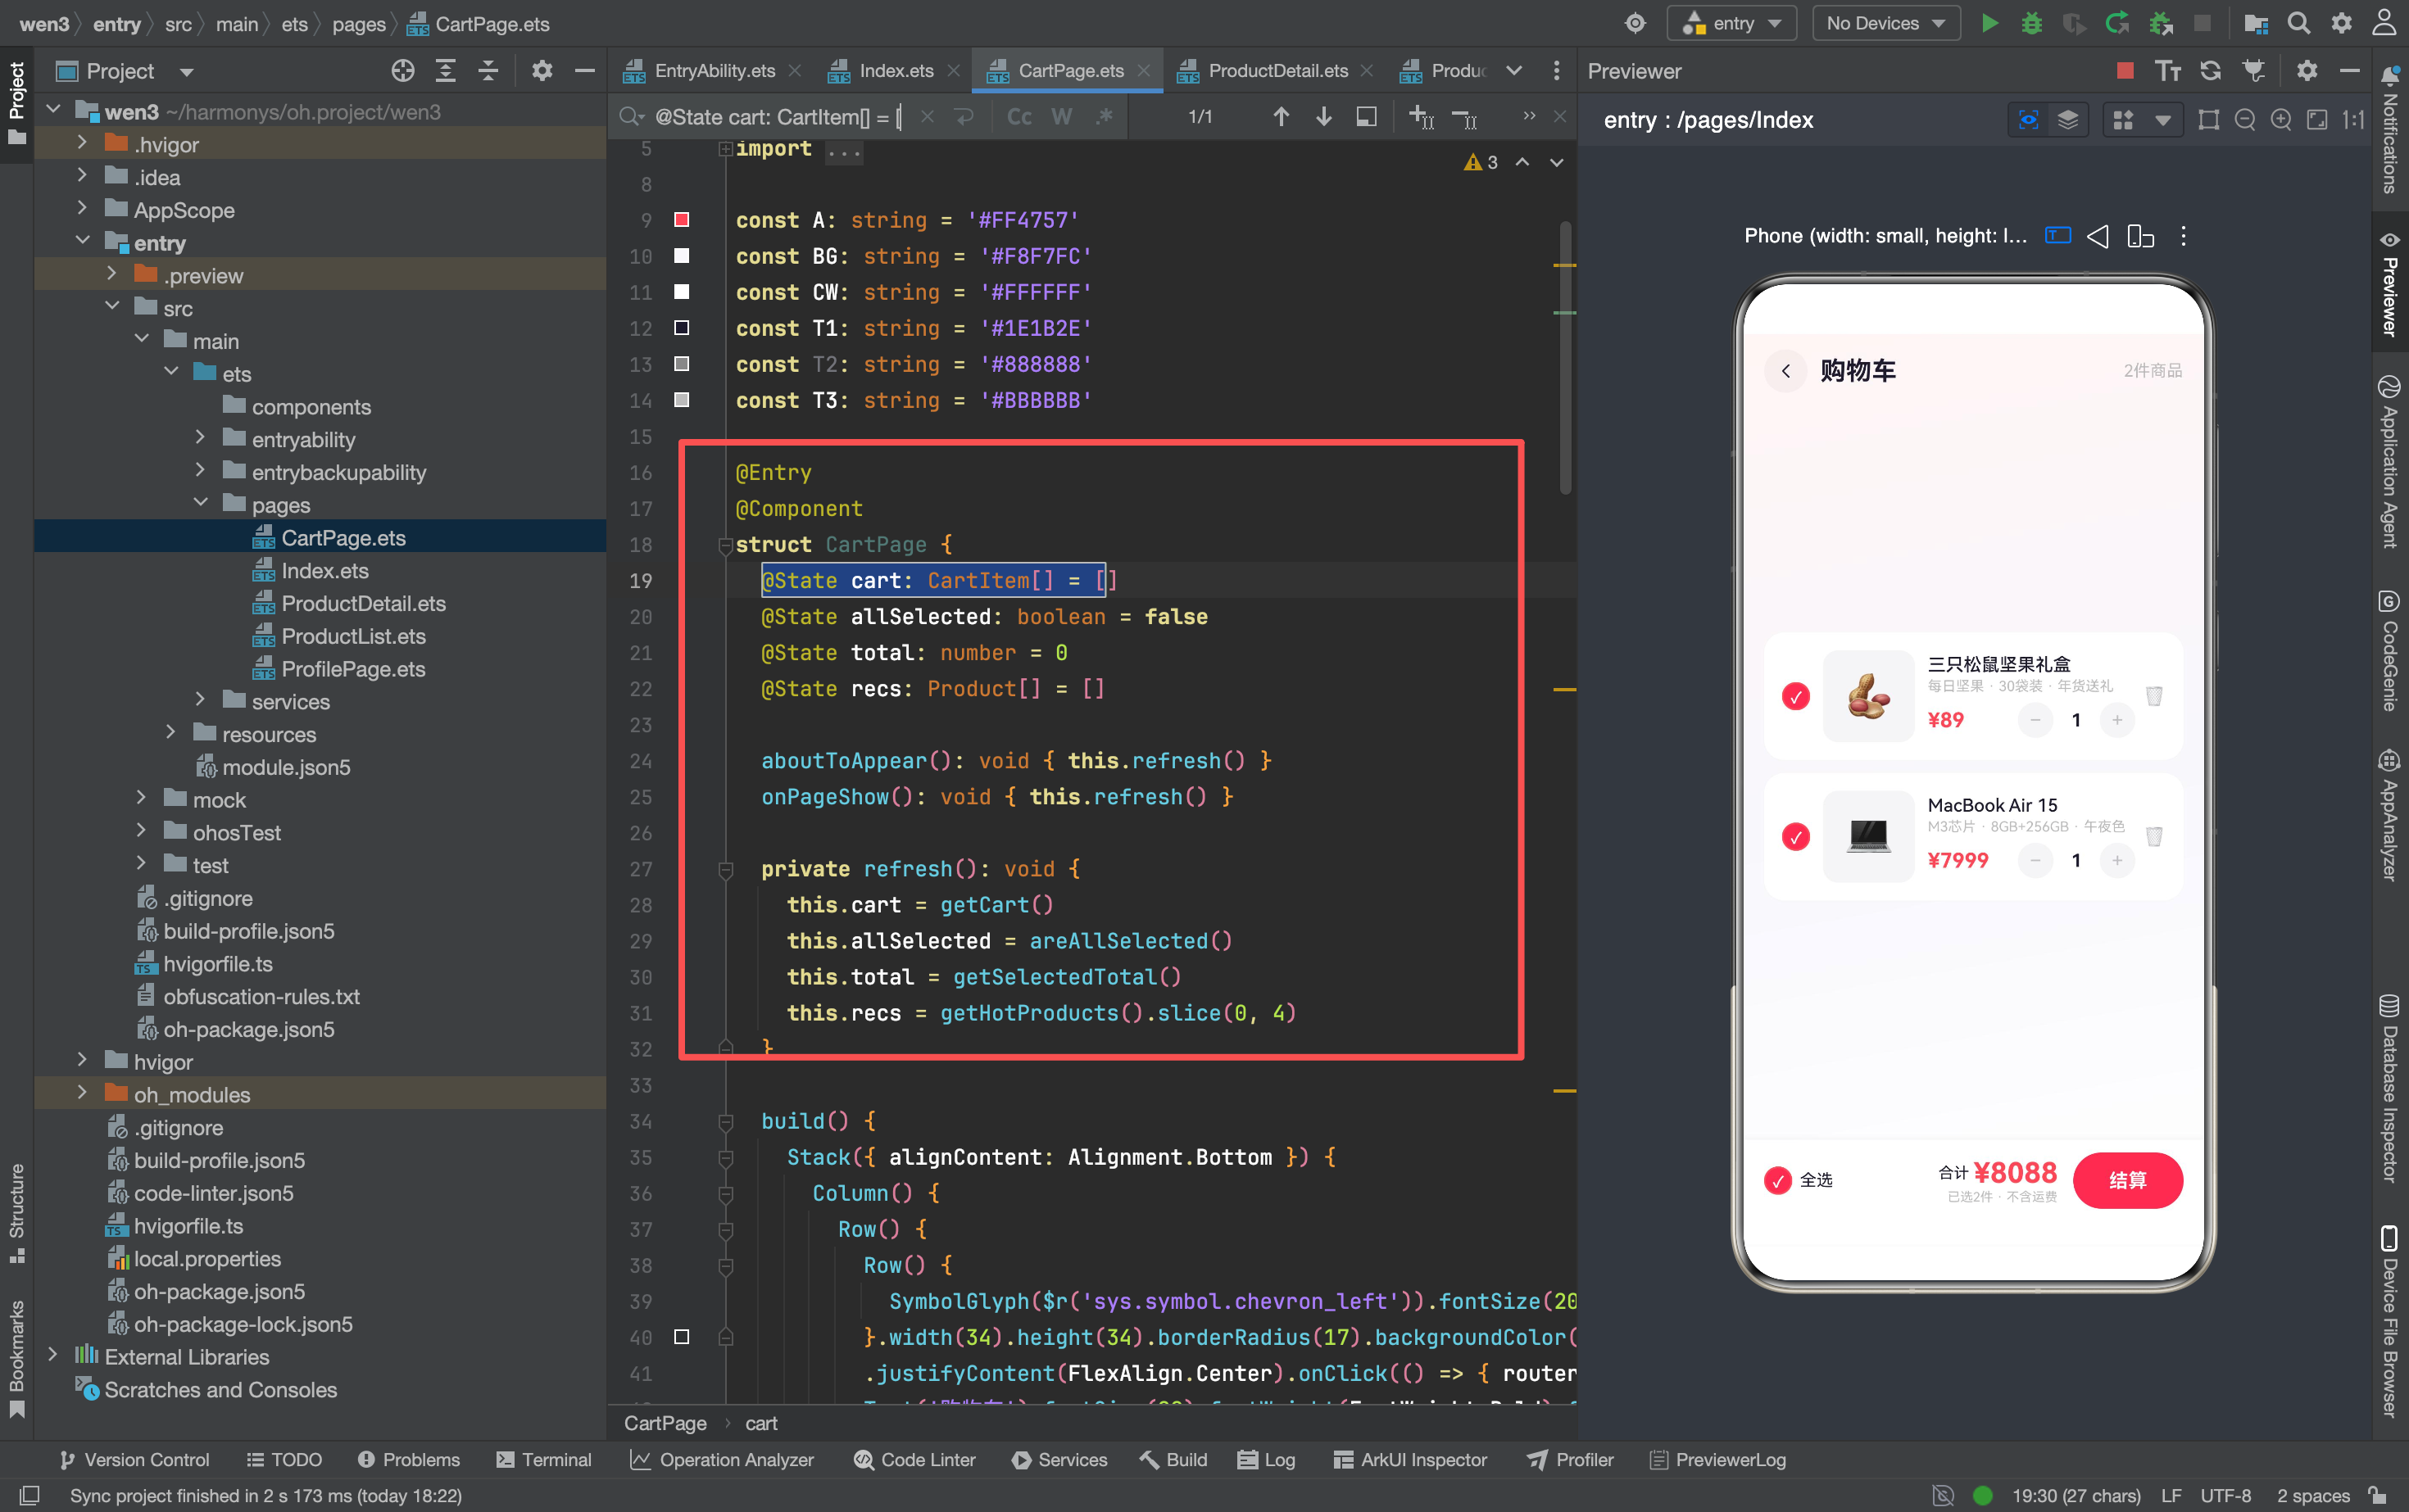The width and height of the screenshot is (2409, 1512).
Task: Open IDE settings gear in top toolbar
Action: pos(2342,23)
